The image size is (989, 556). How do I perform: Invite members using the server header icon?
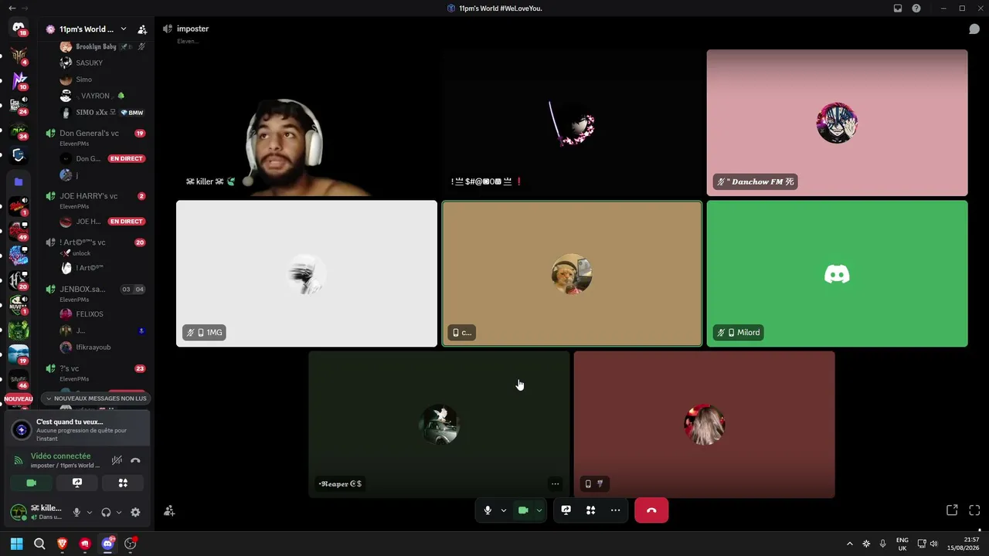pos(142,29)
